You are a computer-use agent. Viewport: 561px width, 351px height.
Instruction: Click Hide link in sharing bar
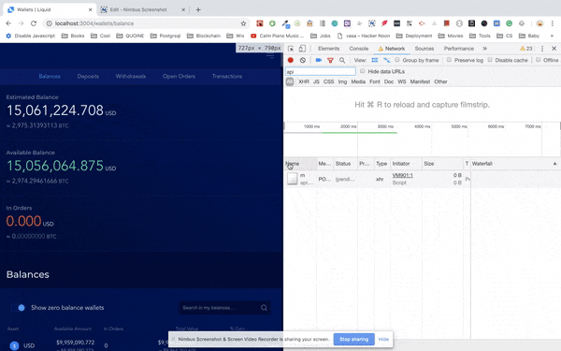(x=383, y=339)
